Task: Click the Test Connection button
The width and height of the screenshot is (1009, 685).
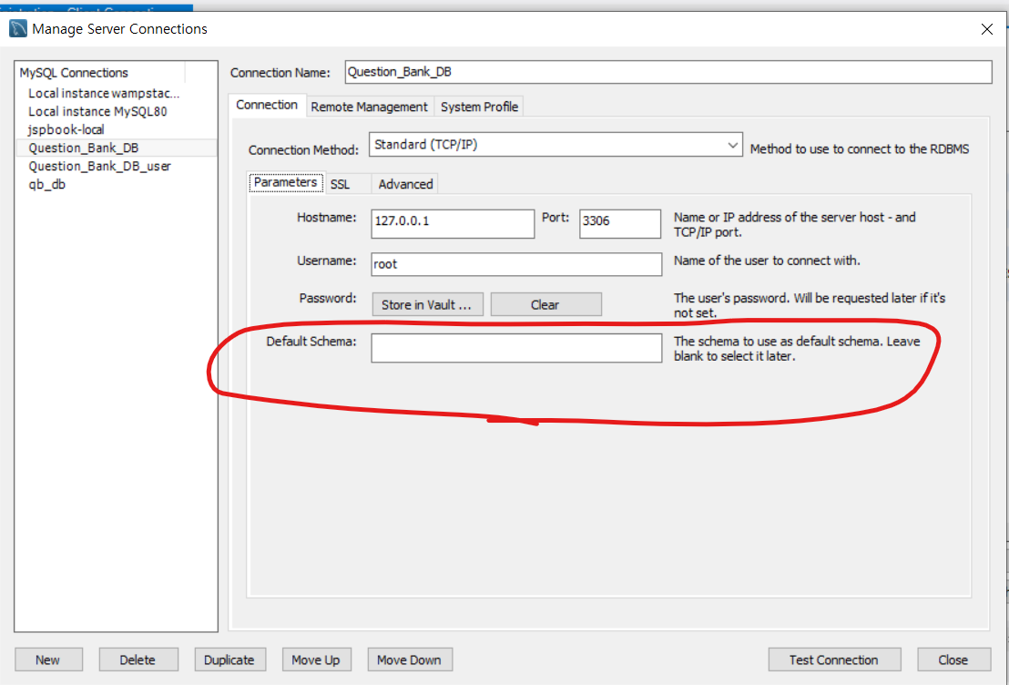Action: point(834,659)
